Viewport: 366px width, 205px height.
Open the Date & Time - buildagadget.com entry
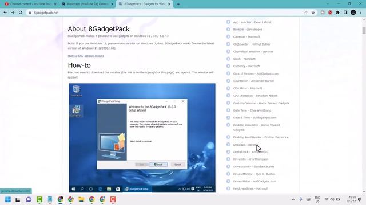click(x=254, y=118)
